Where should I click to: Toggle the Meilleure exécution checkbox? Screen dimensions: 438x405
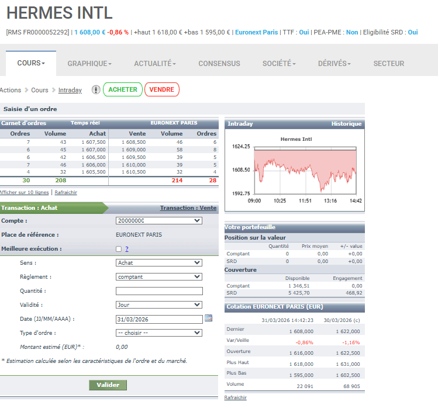(119, 249)
